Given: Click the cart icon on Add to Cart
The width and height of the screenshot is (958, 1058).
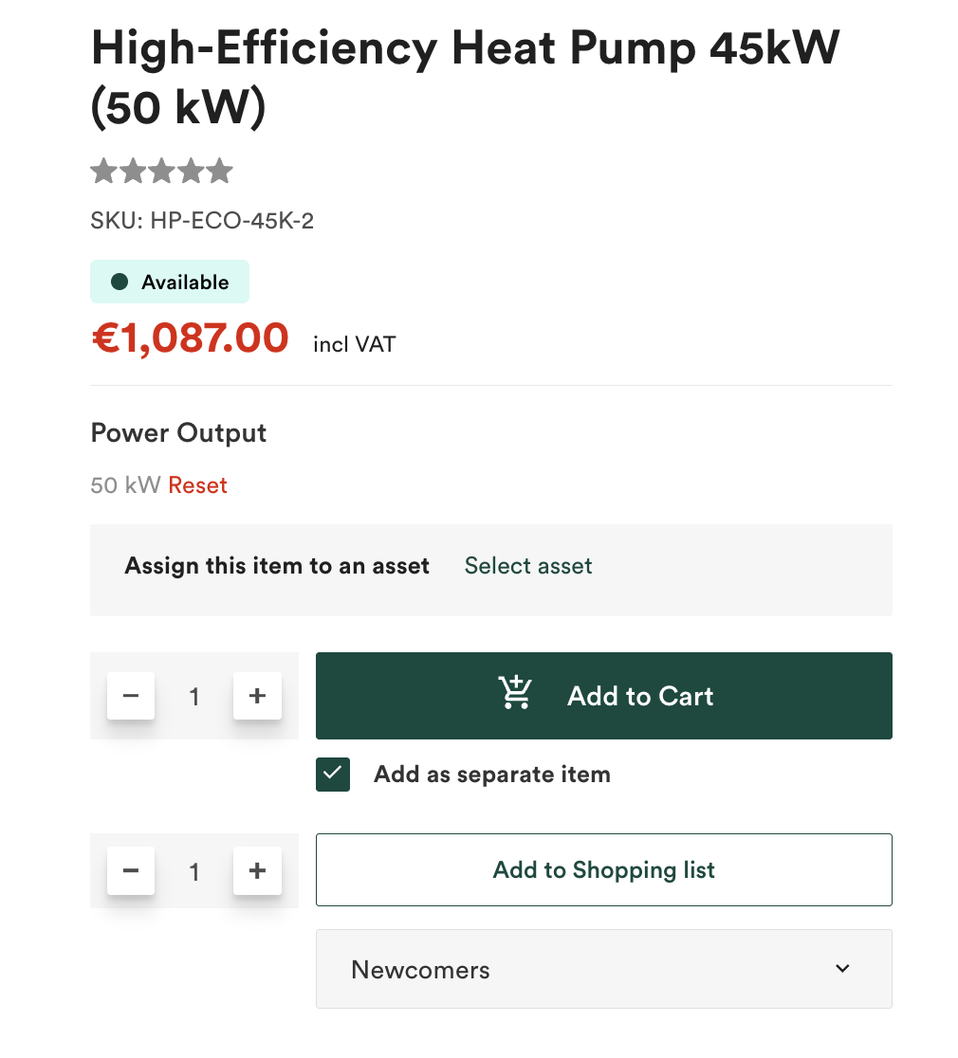Looking at the screenshot, I should point(515,692).
